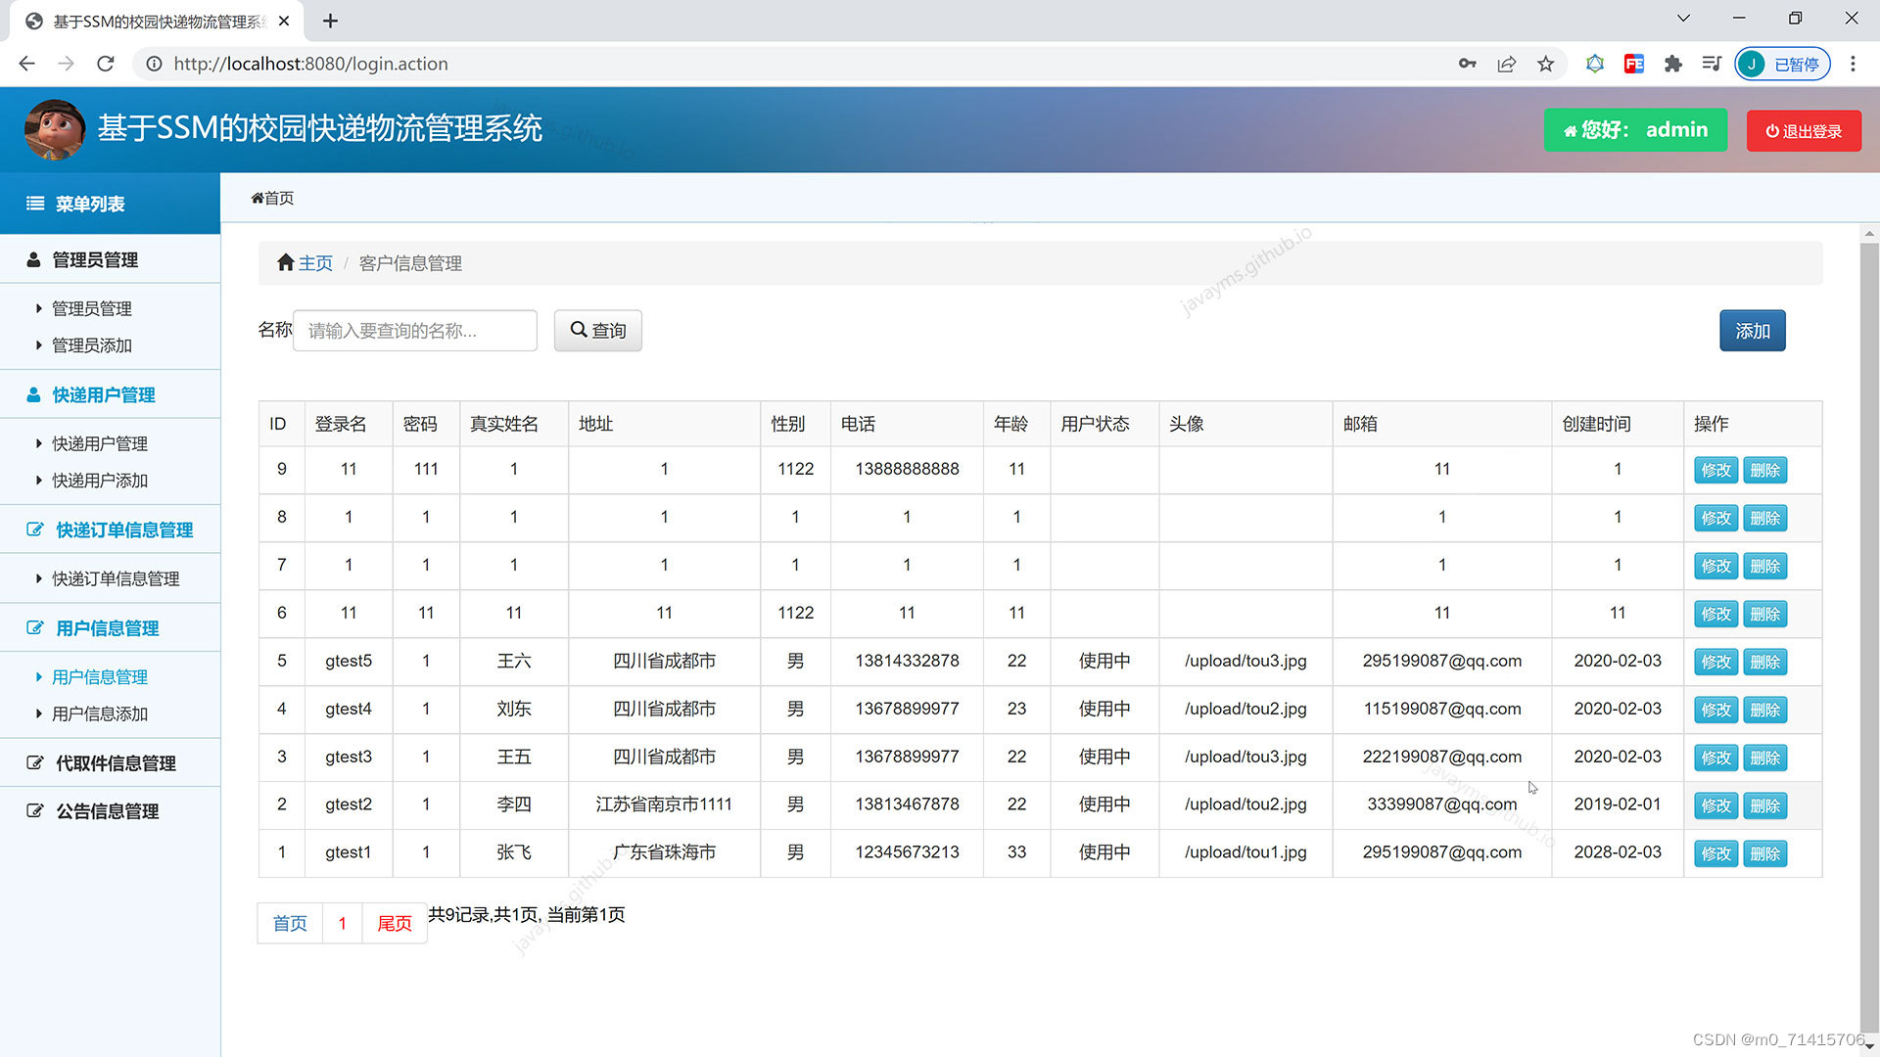
Task: Collapse 快递用户管理 sidebar section
Action: pyautogui.click(x=104, y=394)
